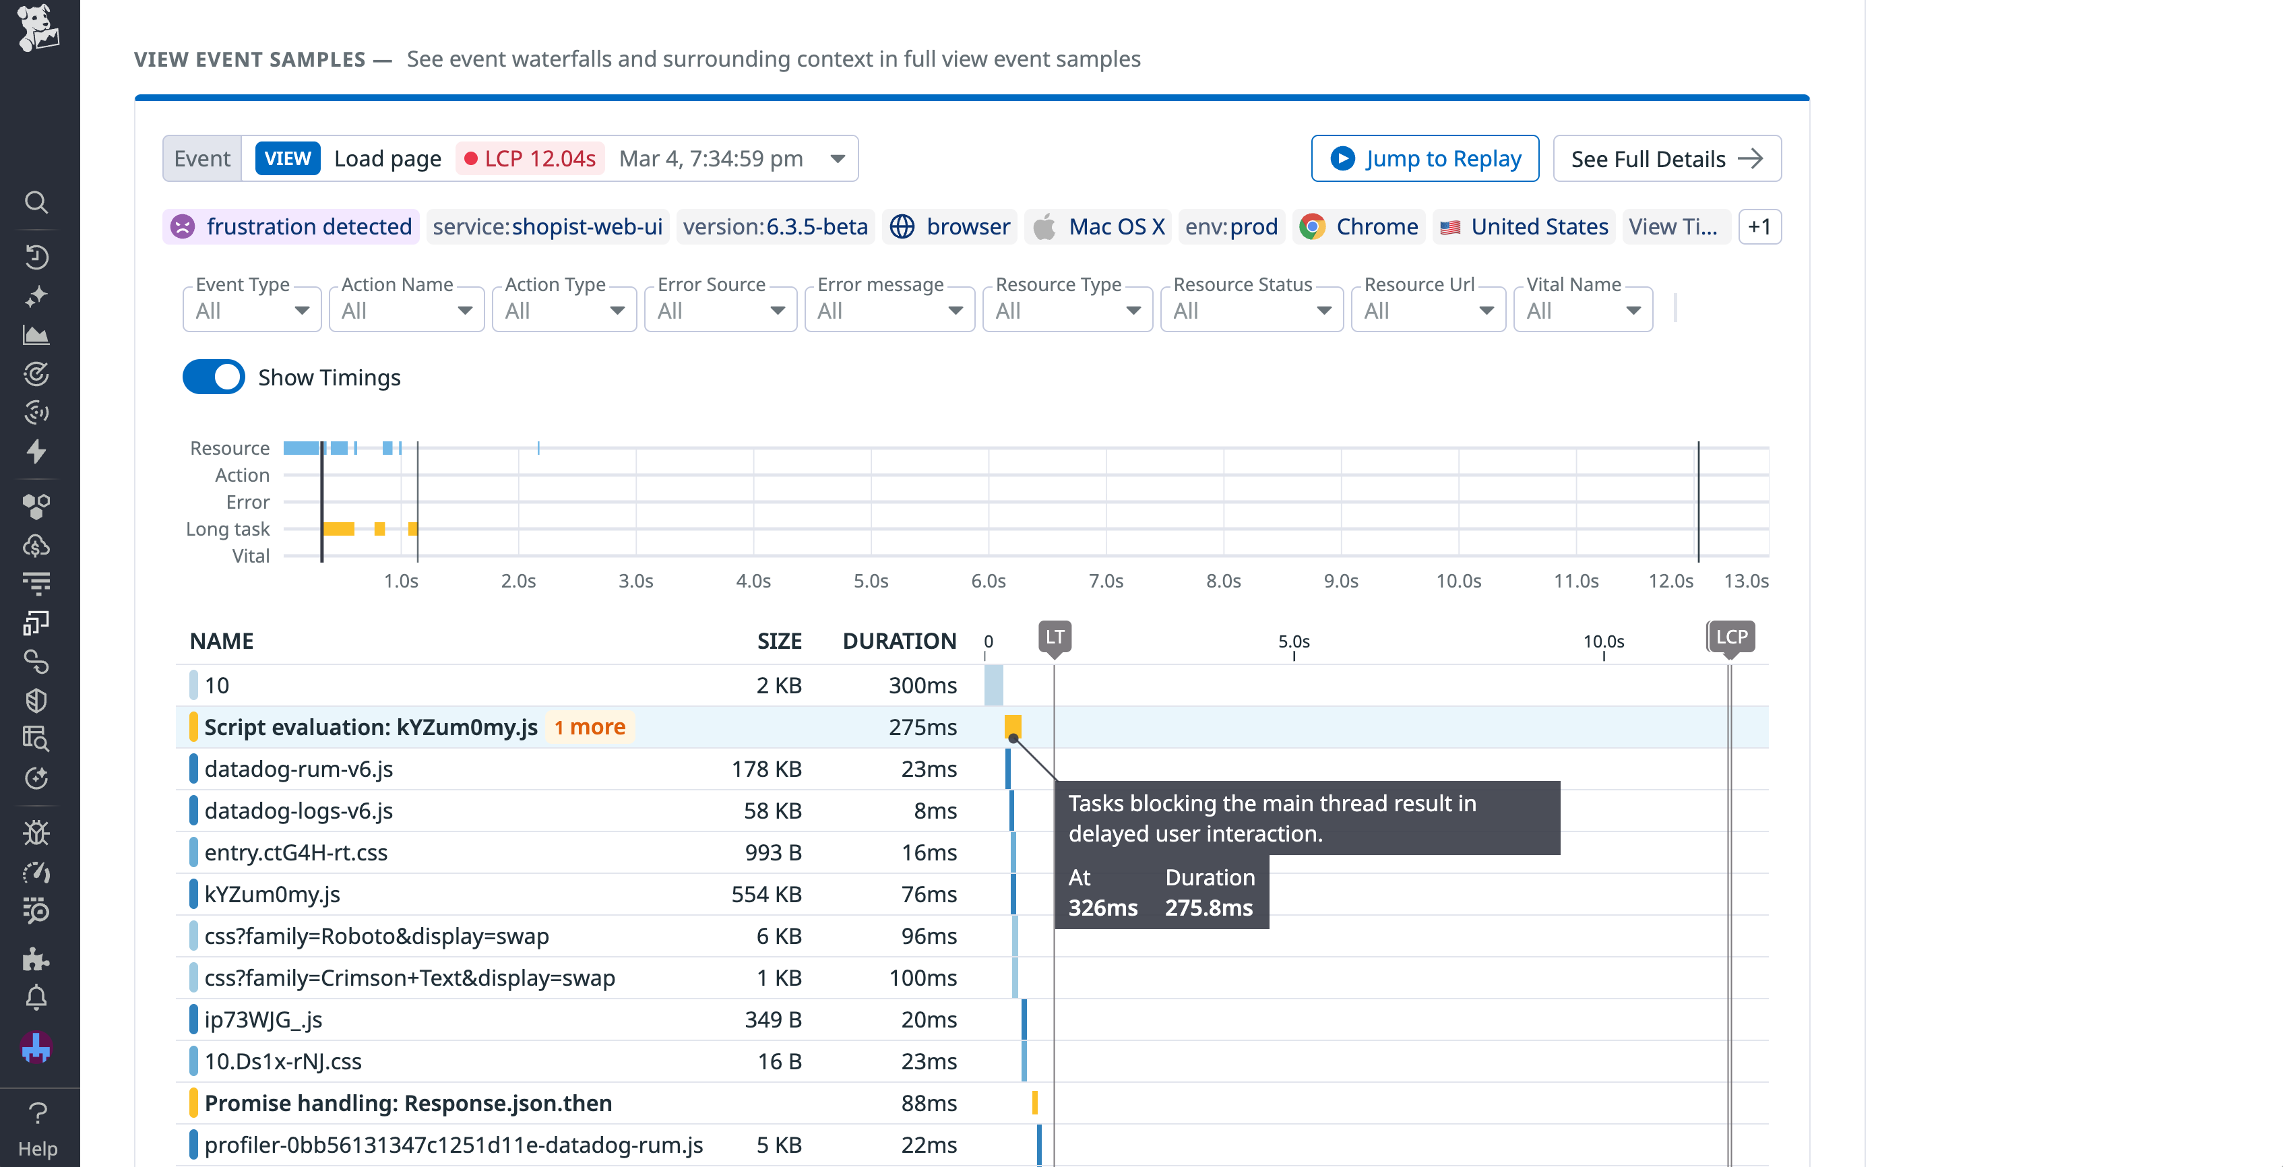The image size is (2283, 1167).
Task: Open the event timestamp dropdown arrow
Action: pos(837,158)
